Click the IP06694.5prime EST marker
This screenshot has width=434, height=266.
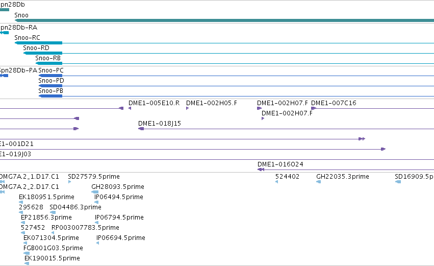(98, 243)
